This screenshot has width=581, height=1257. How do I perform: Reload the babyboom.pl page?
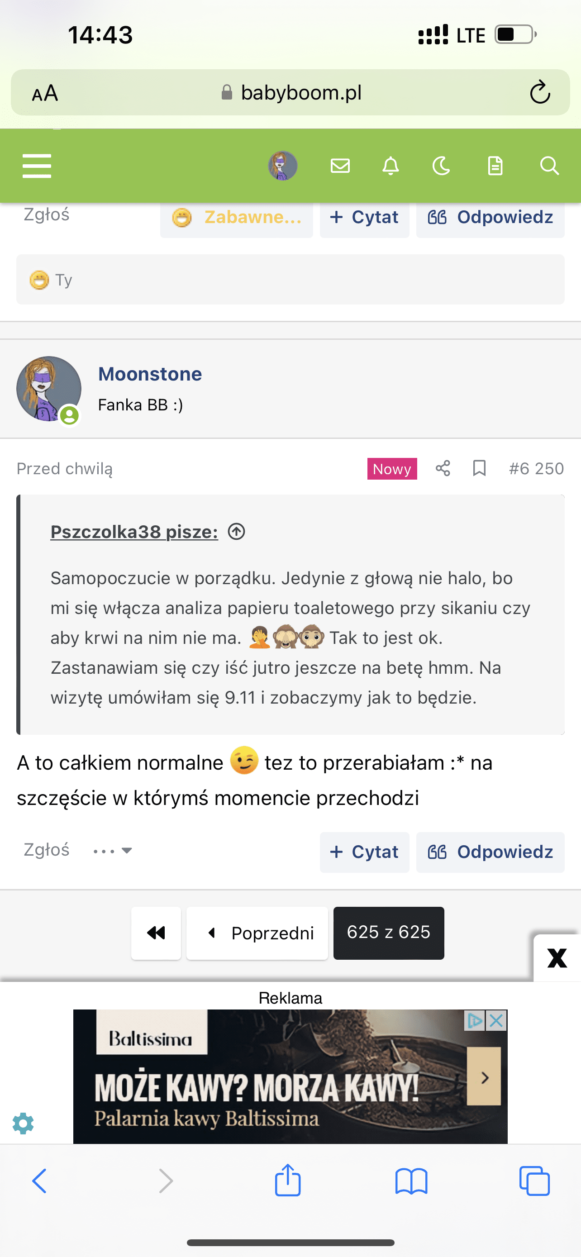click(x=539, y=92)
